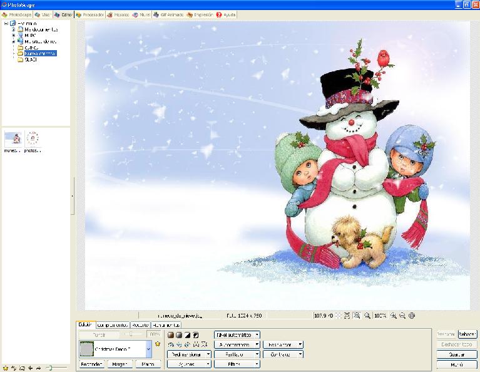Click the Guardar button
Screen dimensions: 480x372
pos(456,354)
